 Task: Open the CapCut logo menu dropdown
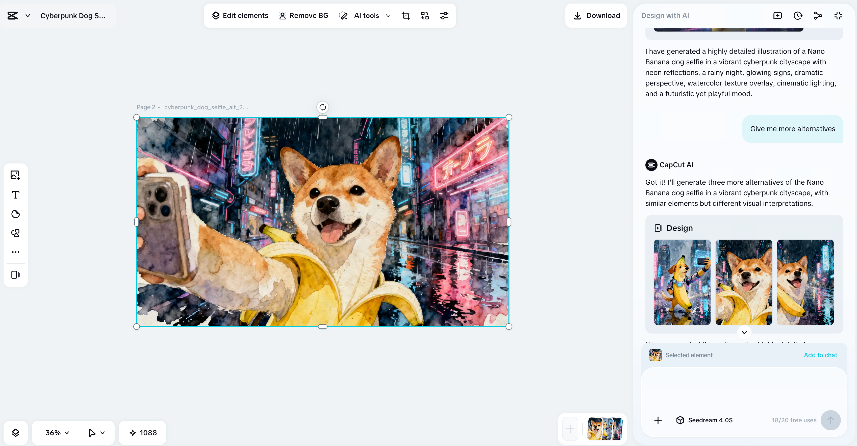(28, 16)
